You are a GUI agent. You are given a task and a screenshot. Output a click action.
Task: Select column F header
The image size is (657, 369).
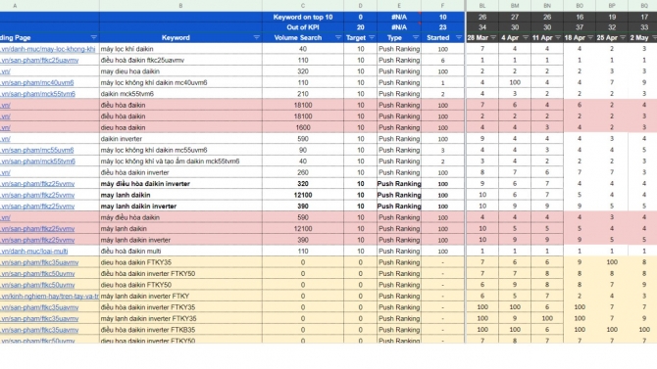(443, 6)
